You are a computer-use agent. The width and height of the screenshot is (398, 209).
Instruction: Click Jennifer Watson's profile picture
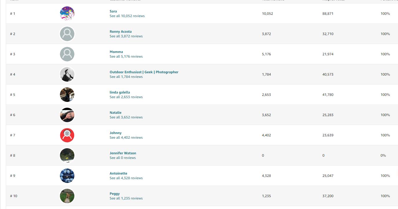(67, 155)
